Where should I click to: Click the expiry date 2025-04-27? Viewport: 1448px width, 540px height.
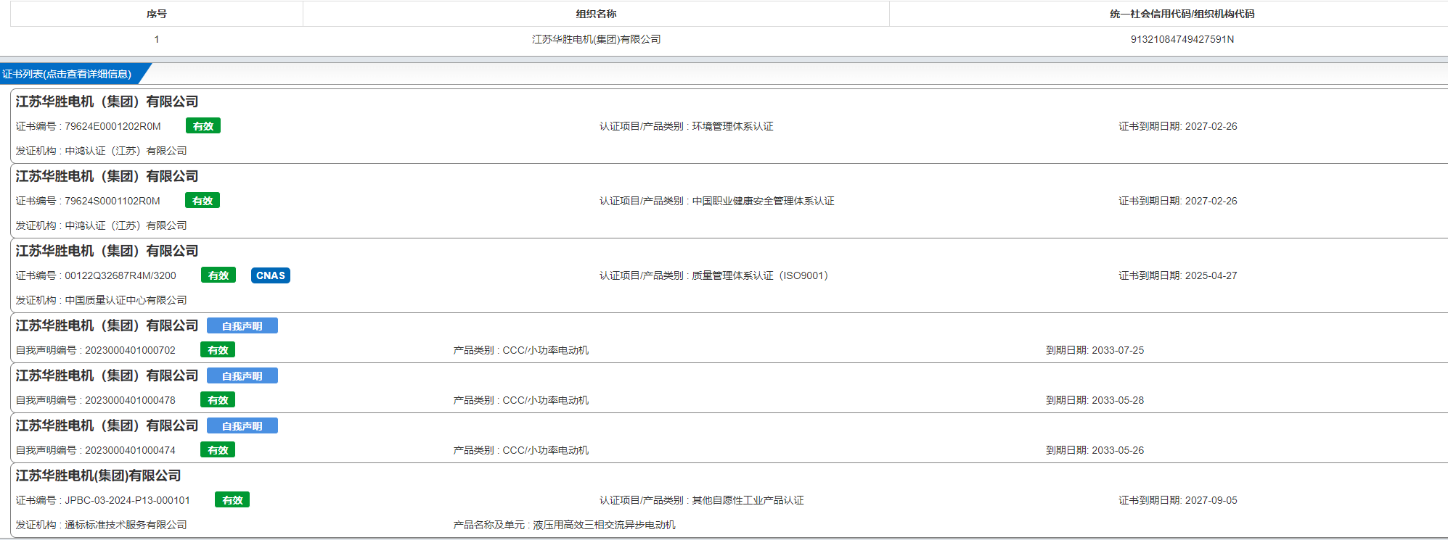pos(1211,275)
